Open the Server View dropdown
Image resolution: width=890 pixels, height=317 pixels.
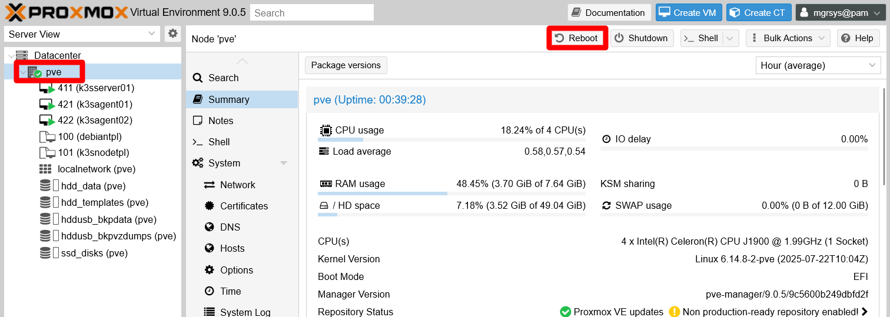[x=82, y=34]
